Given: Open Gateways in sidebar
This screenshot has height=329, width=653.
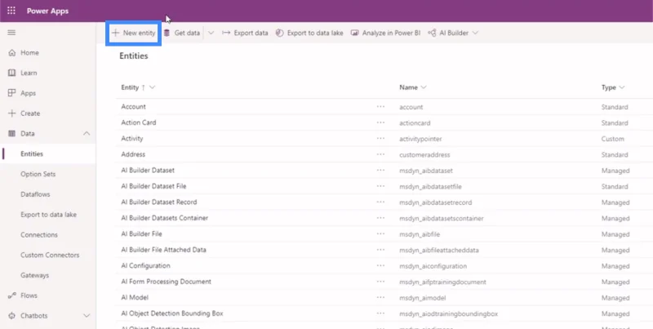Looking at the screenshot, I should [34, 275].
